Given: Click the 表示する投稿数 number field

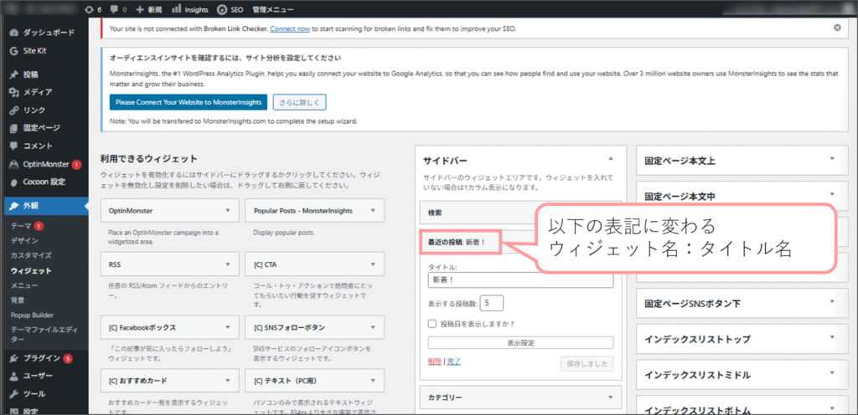Looking at the screenshot, I should click(492, 303).
